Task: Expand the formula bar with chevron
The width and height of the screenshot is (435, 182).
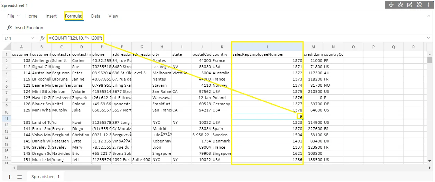Action: pyautogui.click(x=429, y=38)
